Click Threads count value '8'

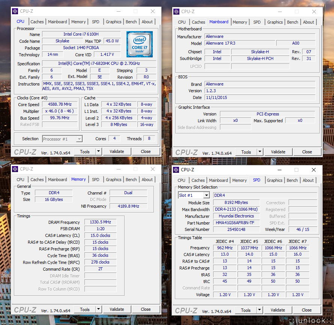pyautogui.click(x=149, y=139)
